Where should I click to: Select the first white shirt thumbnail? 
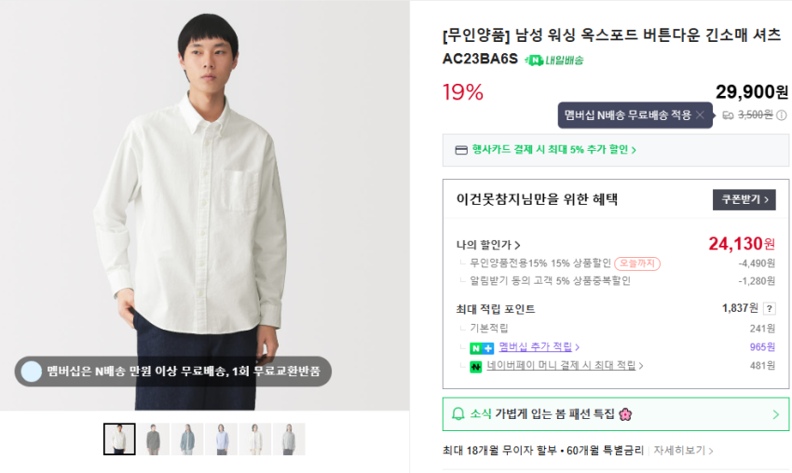[x=119, y=439]
